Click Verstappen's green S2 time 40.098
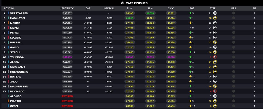The image size is (263, 109). [150, 13]
